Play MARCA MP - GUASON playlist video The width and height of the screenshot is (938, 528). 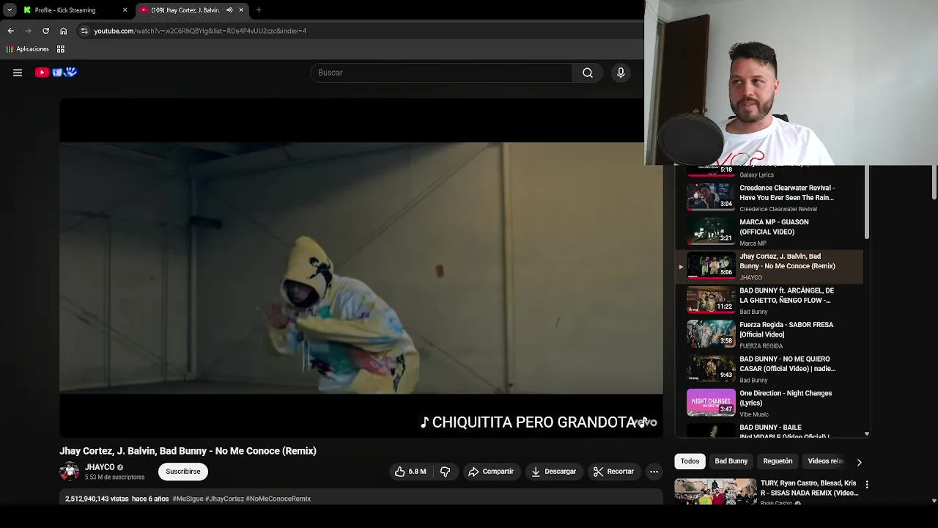pos(768,232)
